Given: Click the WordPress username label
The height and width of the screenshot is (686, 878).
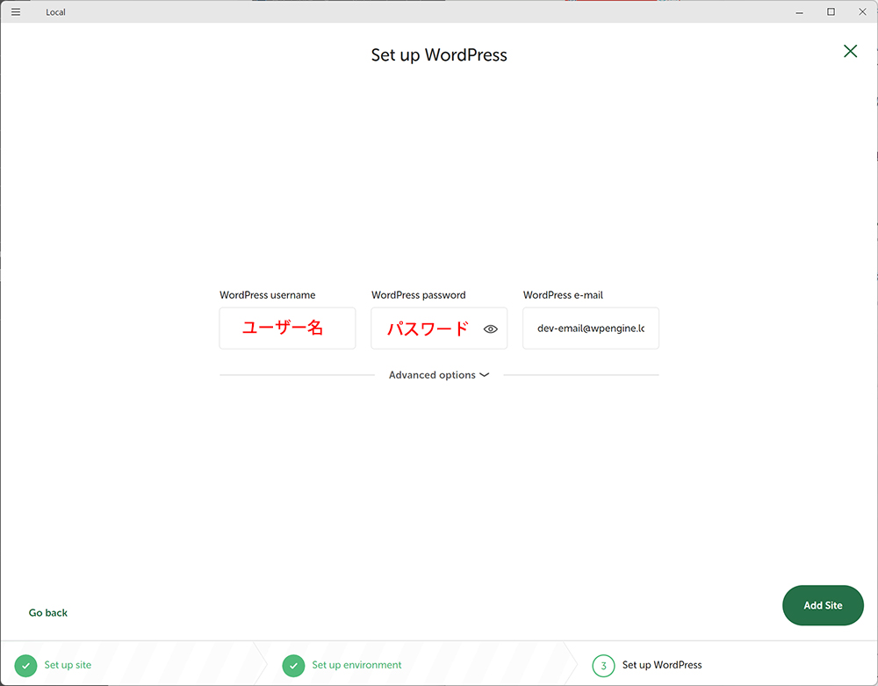Looking at the screenshot, I should 267,295.
